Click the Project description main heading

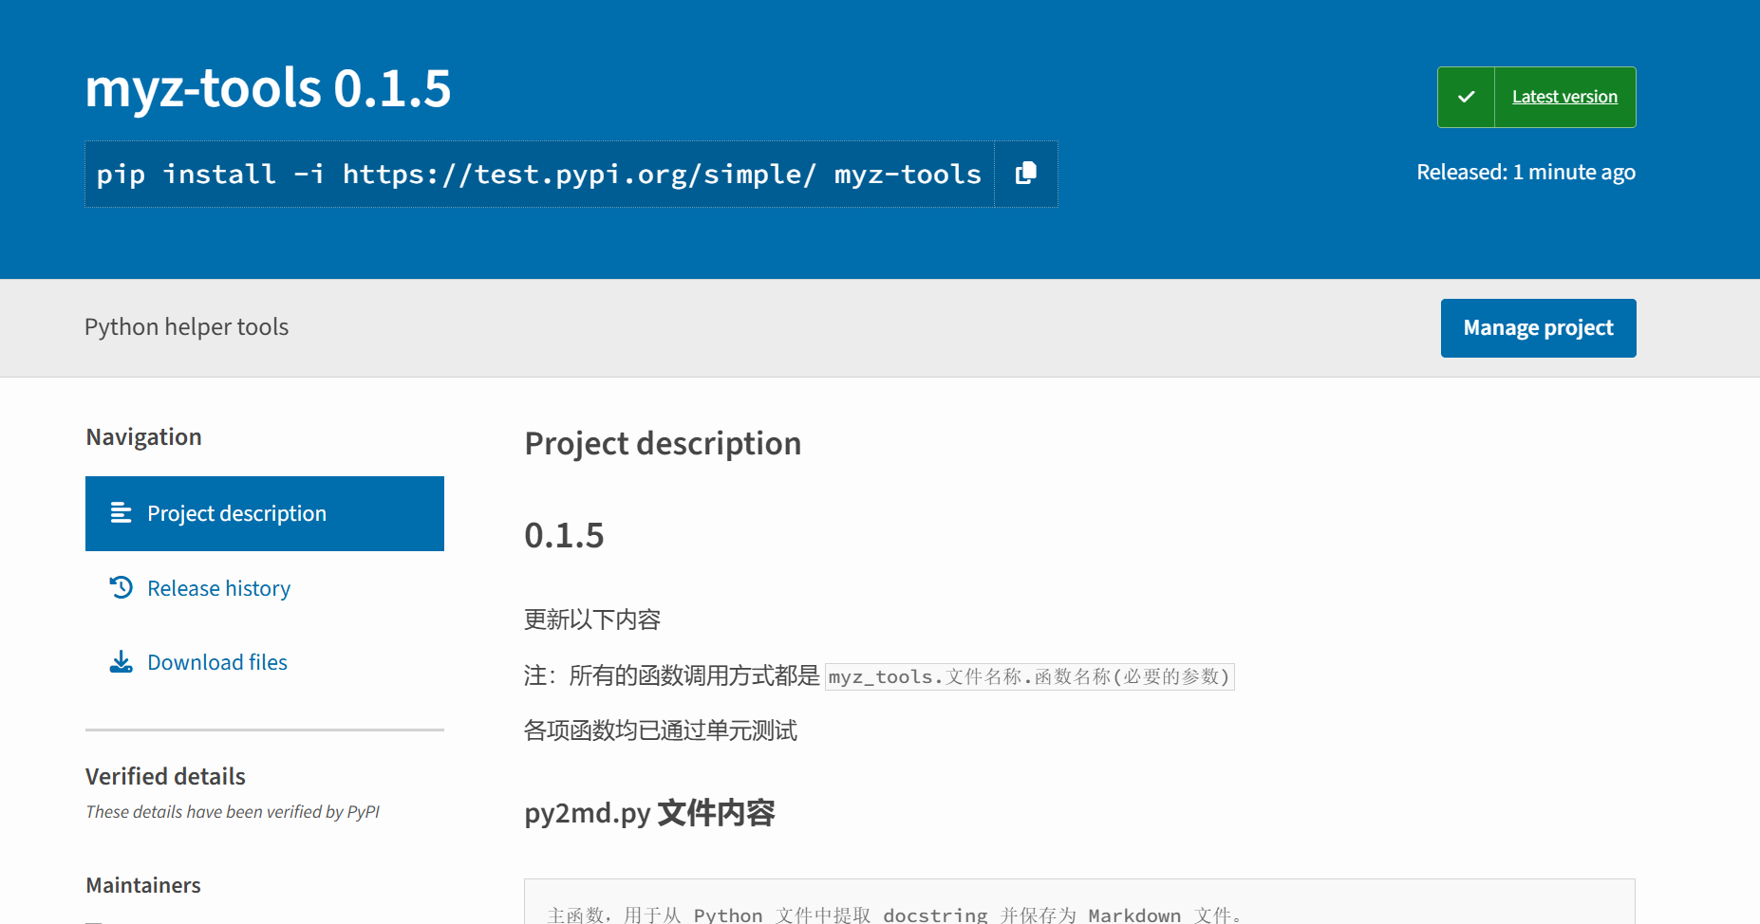click(x=663, y=443)
